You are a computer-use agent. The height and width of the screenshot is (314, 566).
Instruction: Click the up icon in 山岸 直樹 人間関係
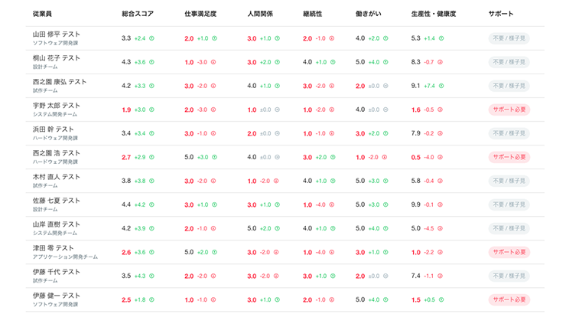click(x=277, y=228)
